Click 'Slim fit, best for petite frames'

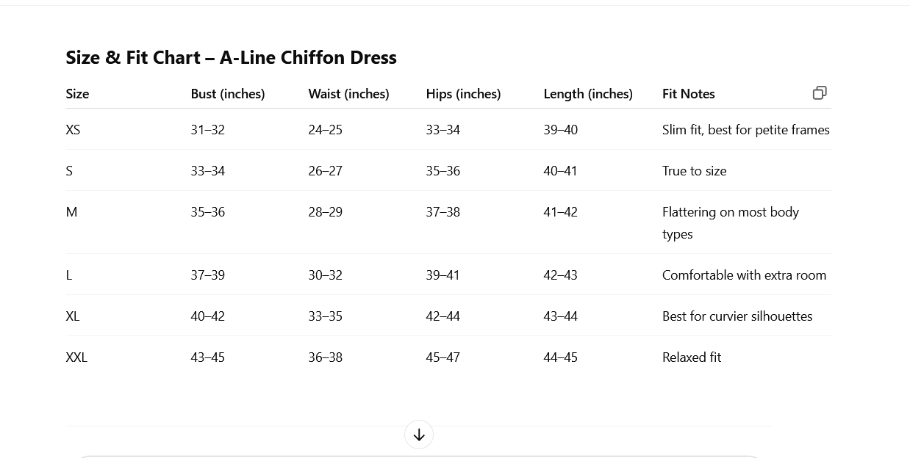tap(745, 130)
